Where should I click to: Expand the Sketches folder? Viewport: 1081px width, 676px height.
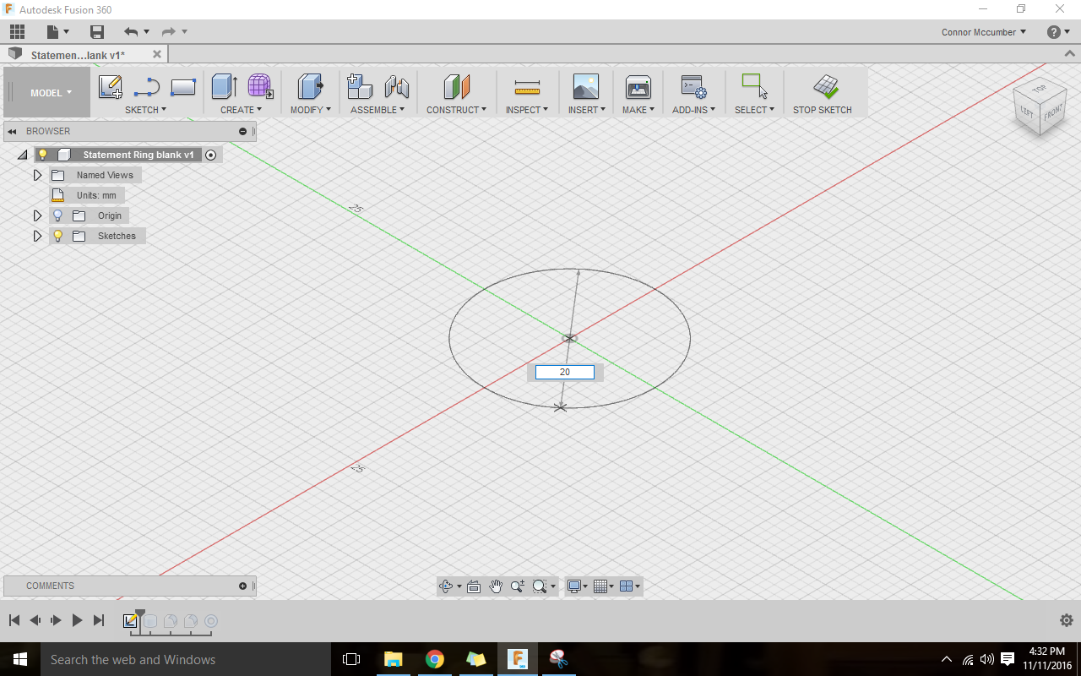click(37, 236)
